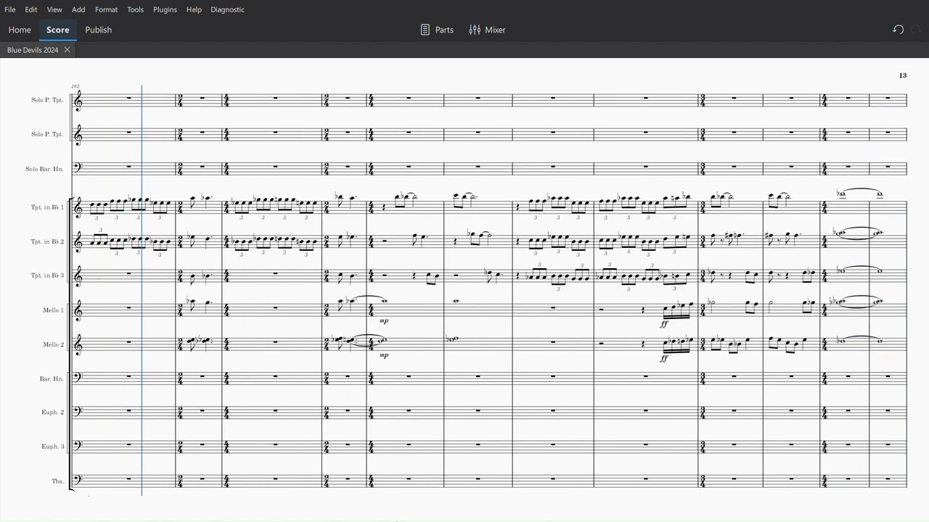
Task: Close the Blue Devils 2024 tab
Action: 67,50
